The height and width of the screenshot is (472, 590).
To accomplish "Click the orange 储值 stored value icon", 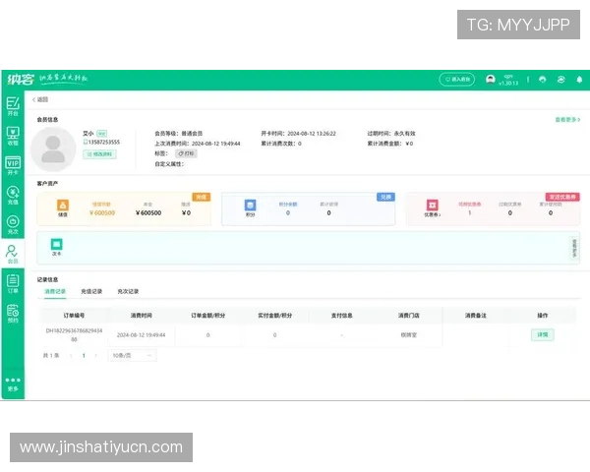I will click(x=63, y=207).
